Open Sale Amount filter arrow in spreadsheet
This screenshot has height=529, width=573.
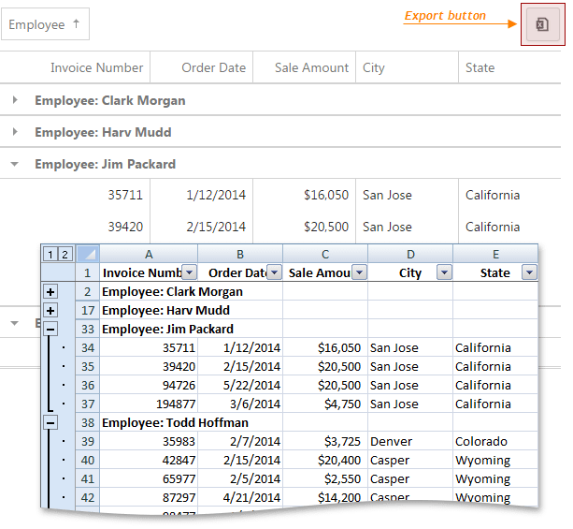359,272
